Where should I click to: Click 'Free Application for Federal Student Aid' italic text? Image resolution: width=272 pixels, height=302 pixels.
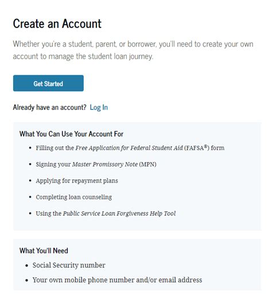click(x=129, y=148)
